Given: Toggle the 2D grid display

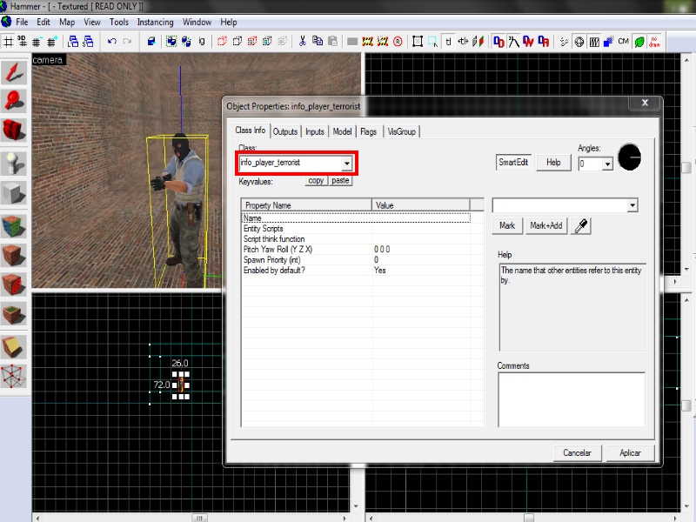Looking at the screenshot, I should coord(9,42).
